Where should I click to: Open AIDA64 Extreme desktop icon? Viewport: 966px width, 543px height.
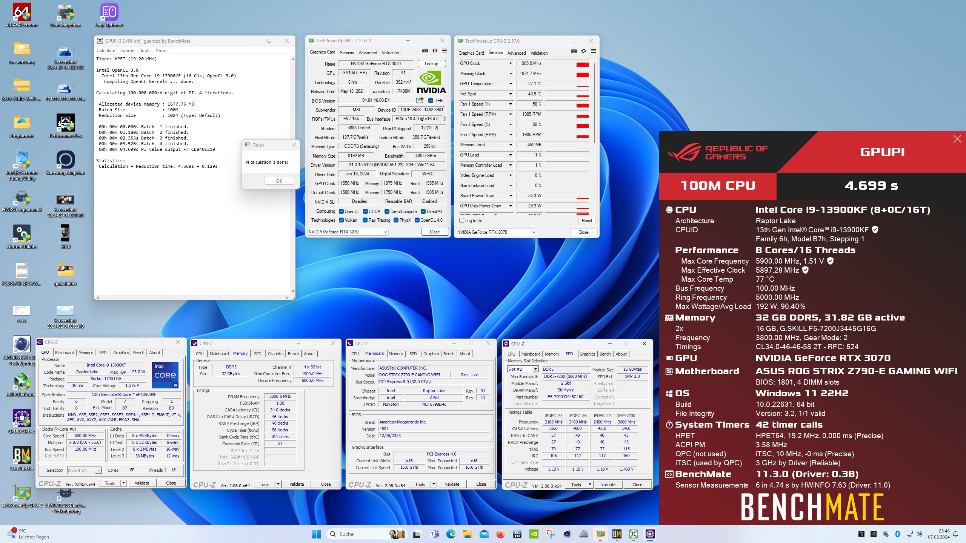22,15
